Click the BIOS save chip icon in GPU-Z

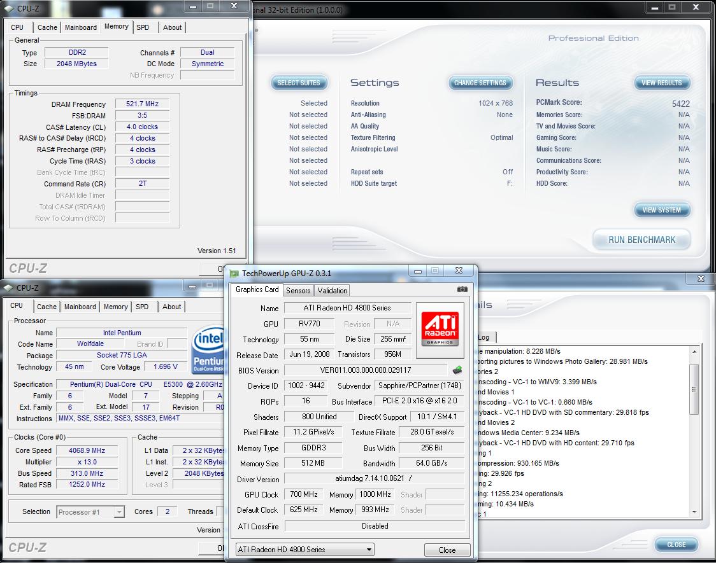click(457, 370)
